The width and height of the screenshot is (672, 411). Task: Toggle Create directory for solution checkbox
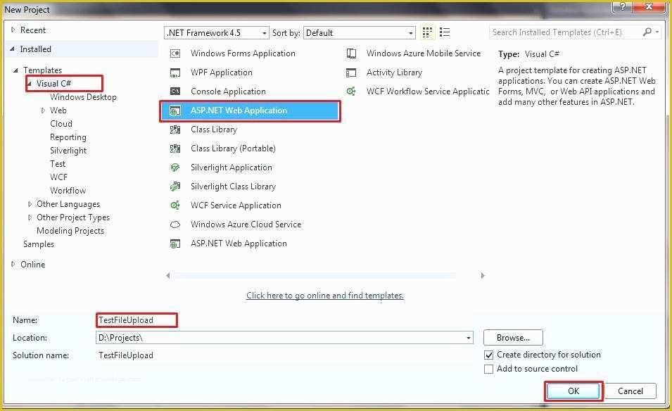pyautogui.click(x=488, y=355)
